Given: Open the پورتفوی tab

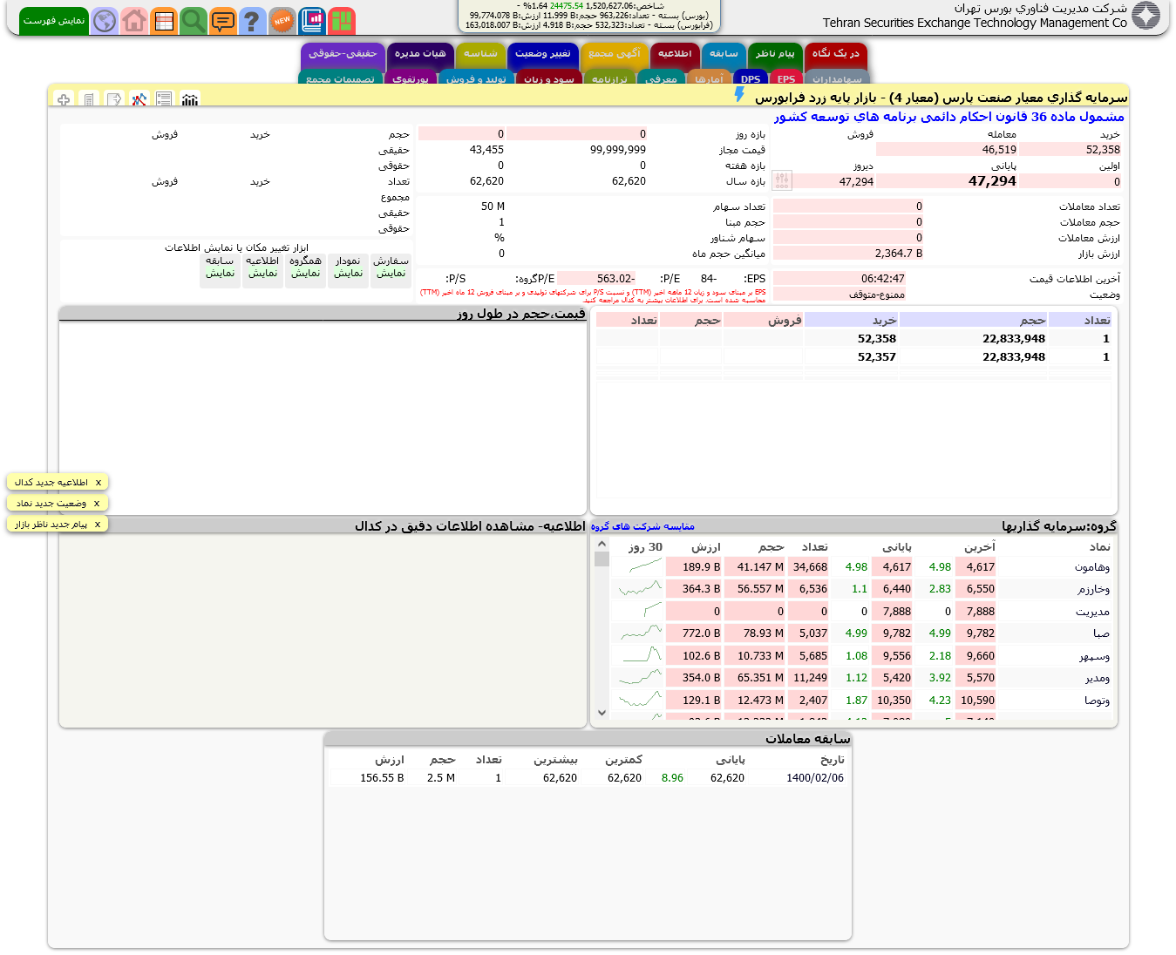Looking at the screenshot, I should click(x=411, y=78).
